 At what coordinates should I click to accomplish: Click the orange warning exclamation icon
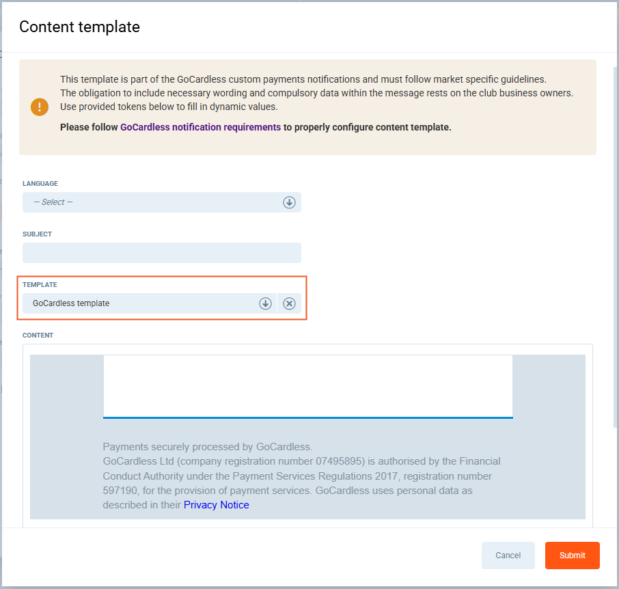[40, 107]
